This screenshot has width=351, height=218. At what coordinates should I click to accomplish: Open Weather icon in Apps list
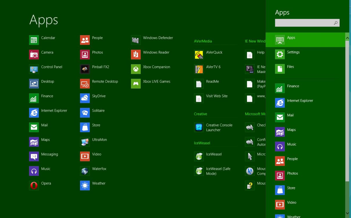[85, 185]
